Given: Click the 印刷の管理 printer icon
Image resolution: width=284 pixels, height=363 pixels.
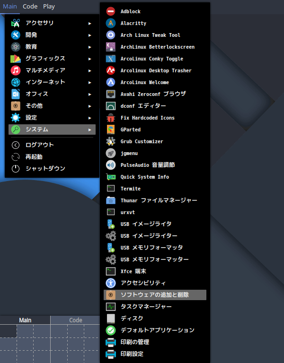Looking at the screenshot, I should click(x=111, y=342).
